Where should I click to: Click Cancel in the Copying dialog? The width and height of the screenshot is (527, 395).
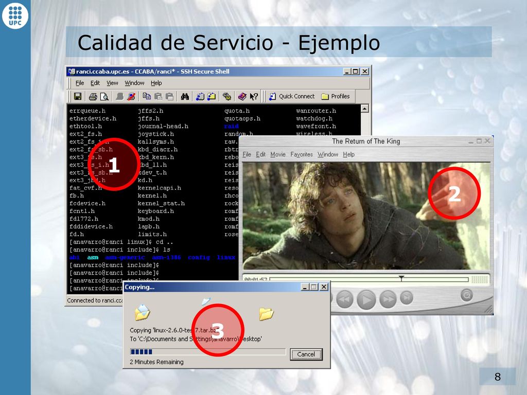tap(306, 354)
